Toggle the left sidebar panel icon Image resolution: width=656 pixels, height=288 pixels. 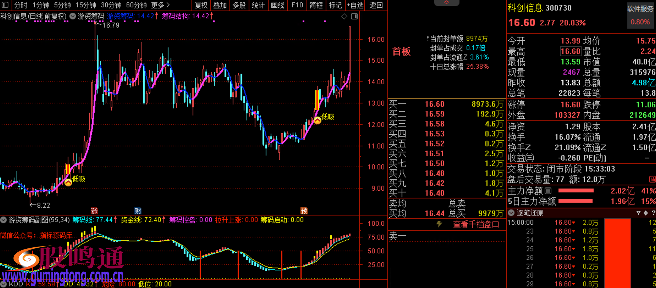click(x=5, y=5)
